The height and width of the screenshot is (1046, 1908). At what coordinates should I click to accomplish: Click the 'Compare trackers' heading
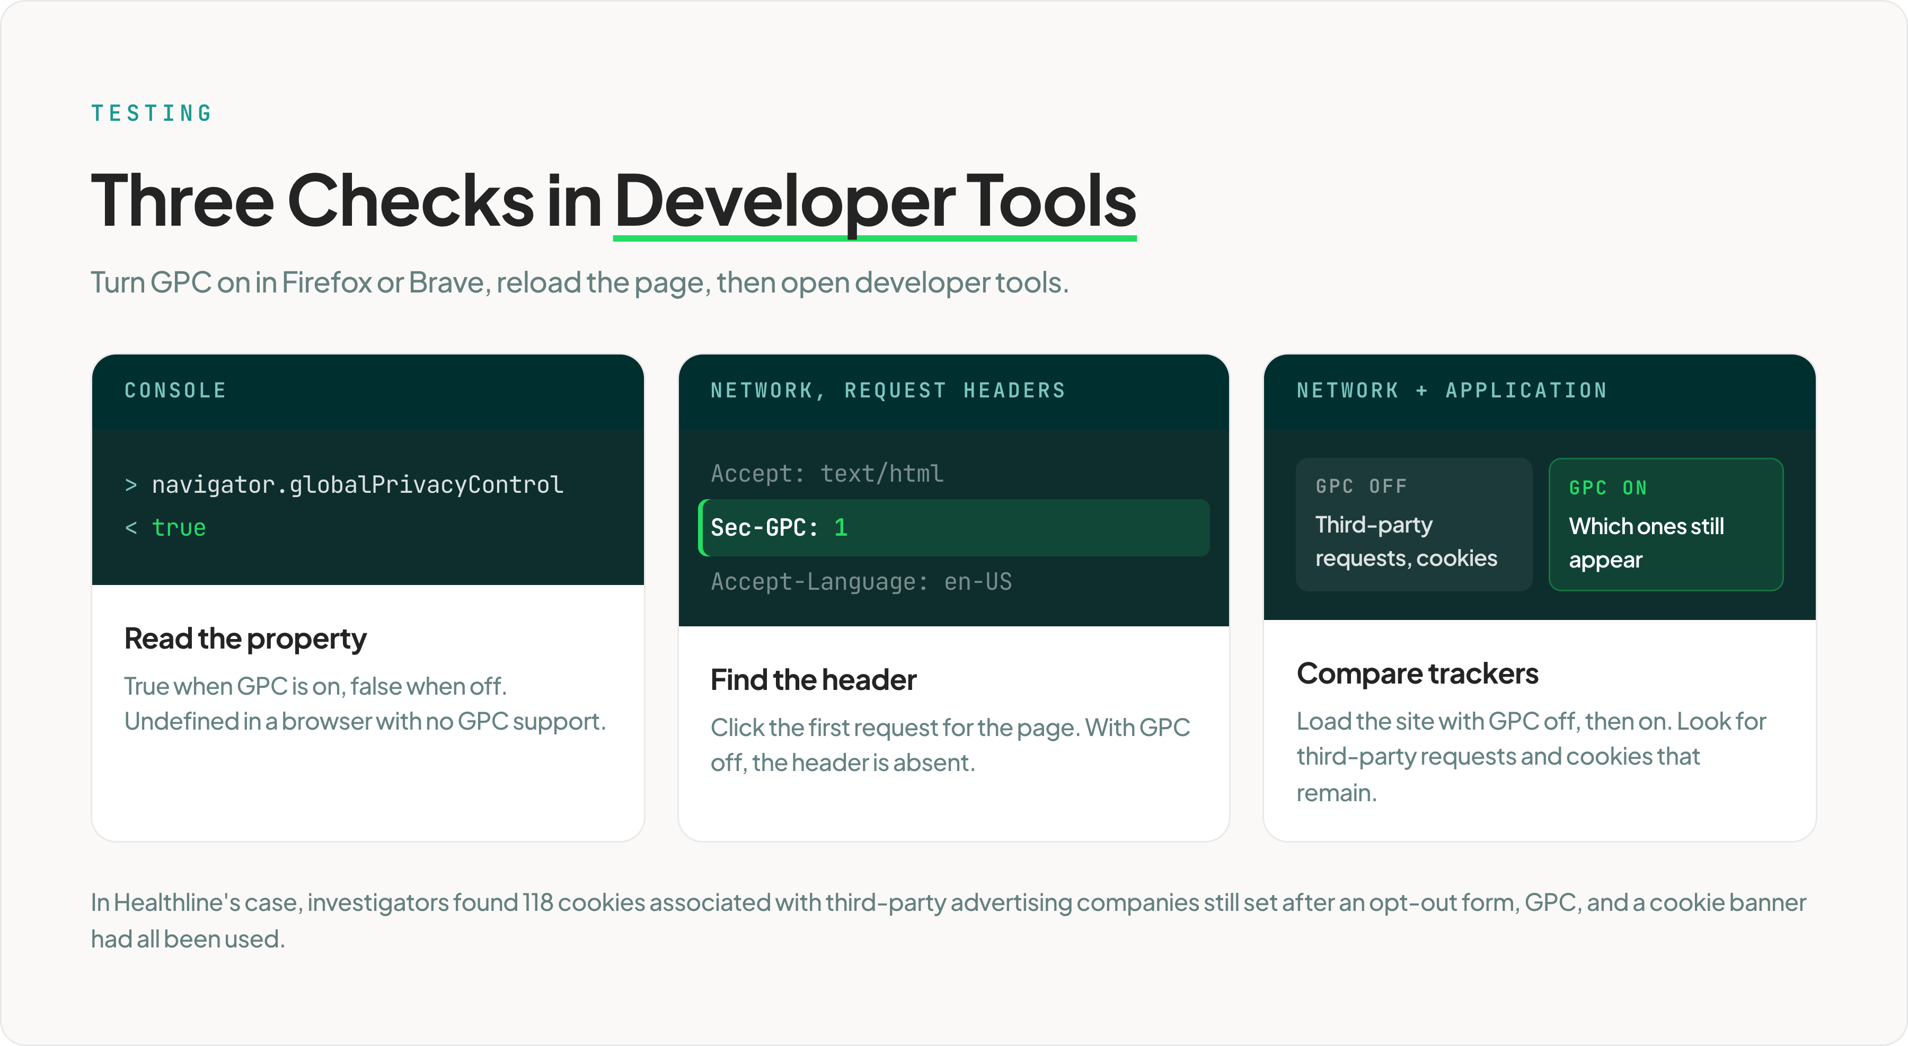pos(1417,673)
